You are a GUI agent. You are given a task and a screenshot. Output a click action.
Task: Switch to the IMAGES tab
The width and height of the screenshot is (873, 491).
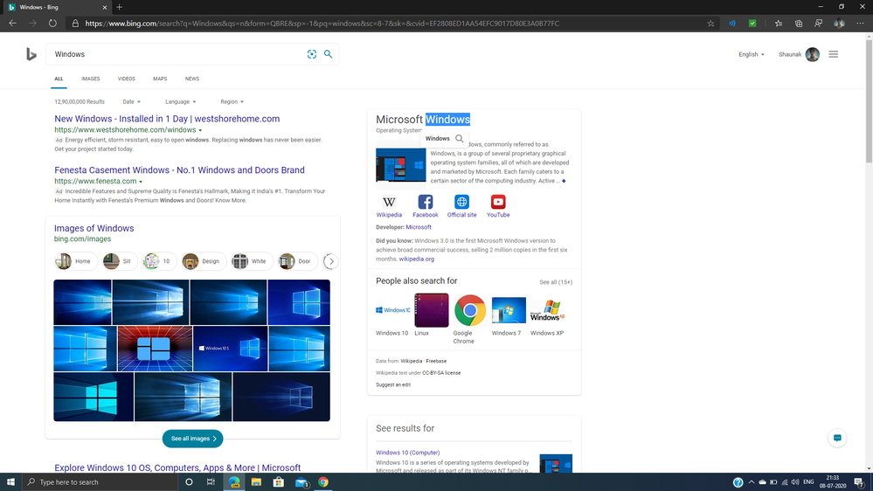(90, 79)
